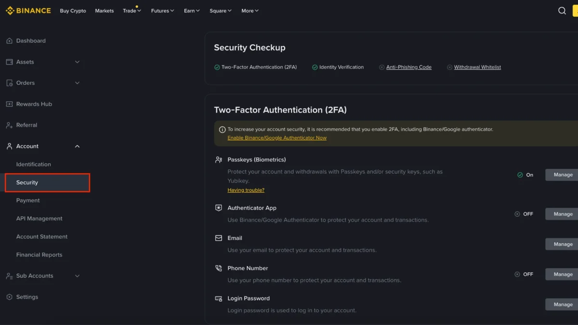The width and height of the screenshot is (578, 325).
Task: Collapse the Account sidebar section
Action: click(77, 146)
